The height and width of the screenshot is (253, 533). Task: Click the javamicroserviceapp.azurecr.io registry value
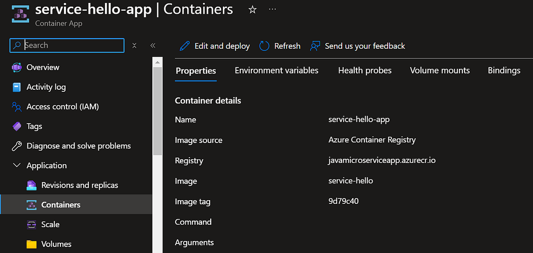382,160
